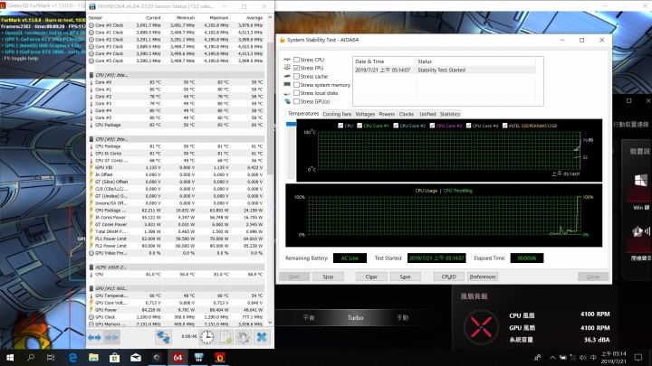The height and width of the screenshot is (366, 652).
Task: Select the Stability Test Started log row
Action: pos(445,70)
